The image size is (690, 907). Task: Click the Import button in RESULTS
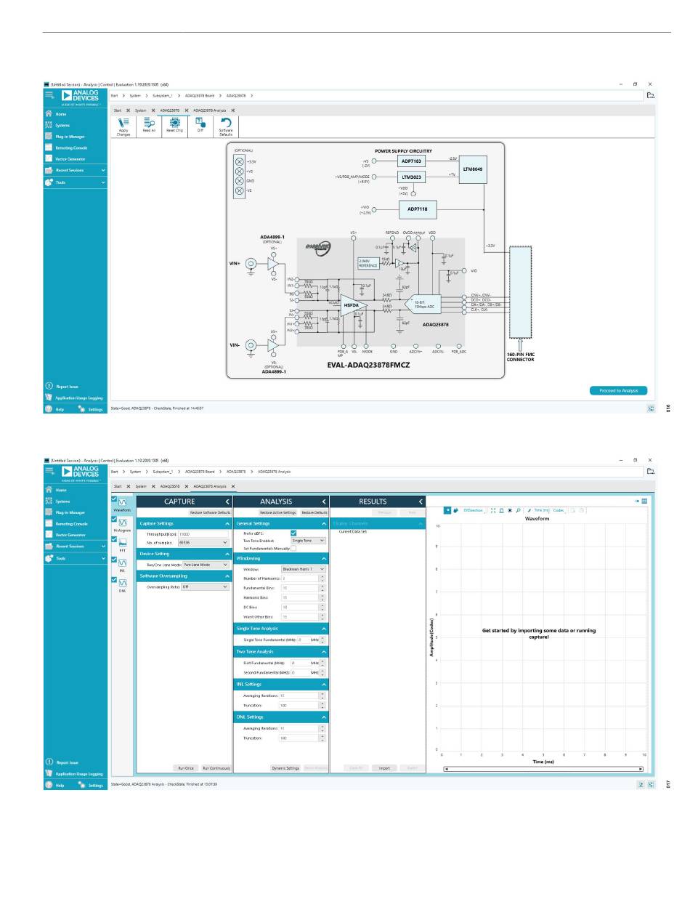[384, 767]
